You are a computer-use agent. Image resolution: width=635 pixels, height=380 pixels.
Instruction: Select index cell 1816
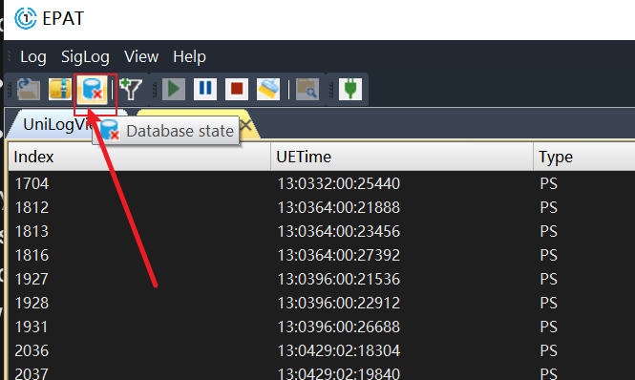tap(32, 255)
